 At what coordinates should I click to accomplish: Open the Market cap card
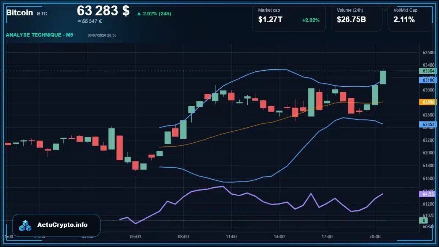[x=289, y=18]
